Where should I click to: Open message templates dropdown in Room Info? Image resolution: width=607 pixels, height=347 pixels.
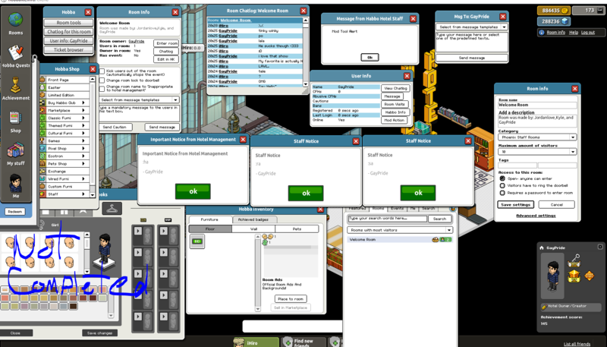[x=139, y=100]
